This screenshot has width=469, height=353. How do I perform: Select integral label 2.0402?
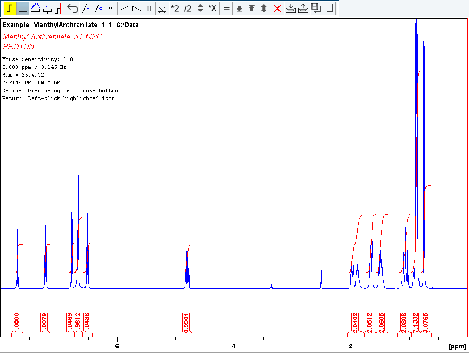pyautogui.click(x=355, y=323)
